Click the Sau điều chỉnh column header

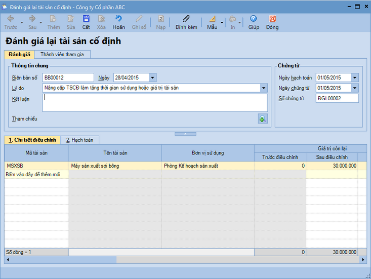(x=332, y=157)
